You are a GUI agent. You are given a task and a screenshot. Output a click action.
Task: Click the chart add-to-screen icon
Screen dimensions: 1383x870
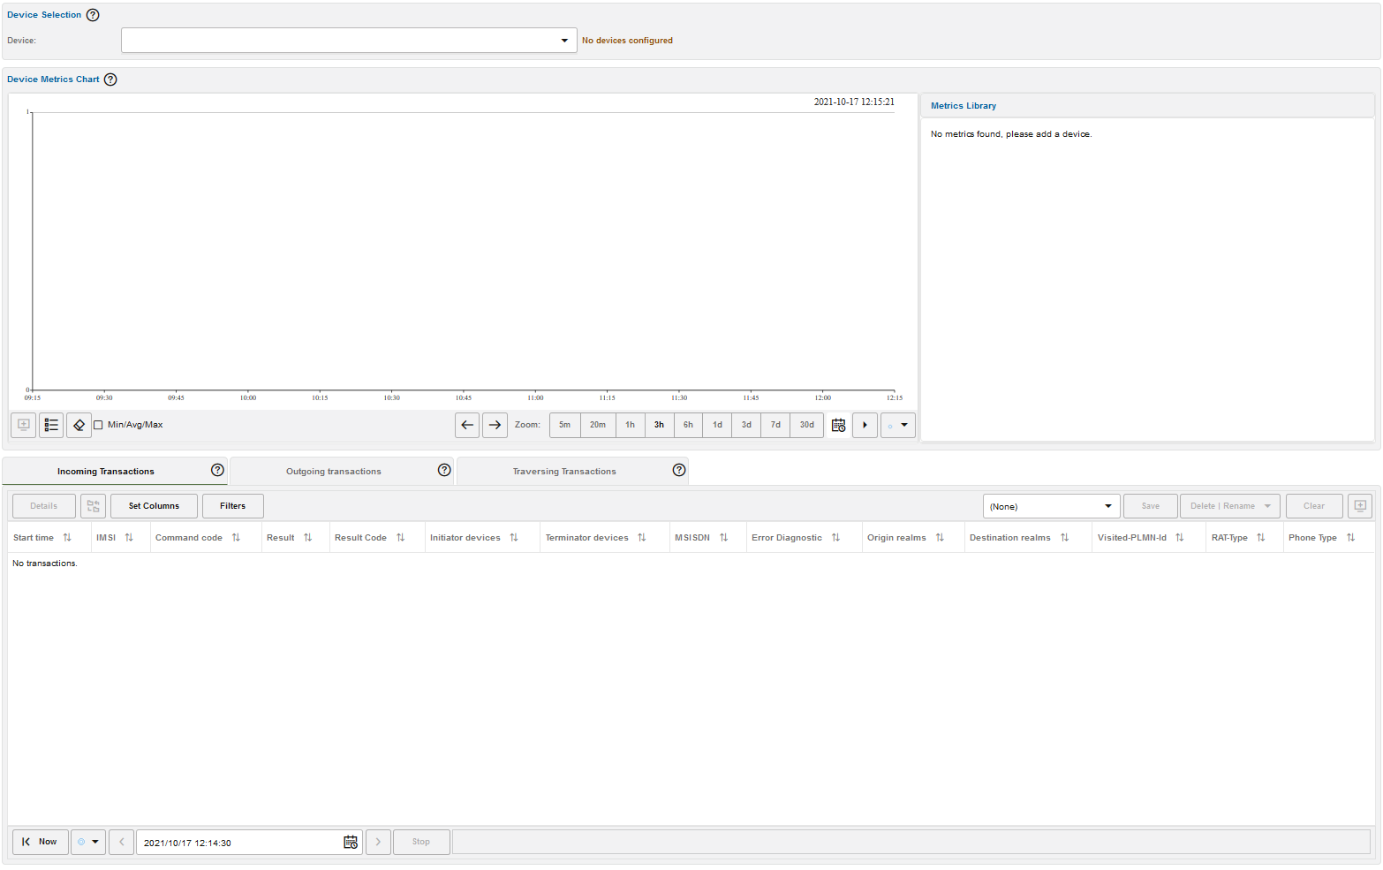[24, 425]
